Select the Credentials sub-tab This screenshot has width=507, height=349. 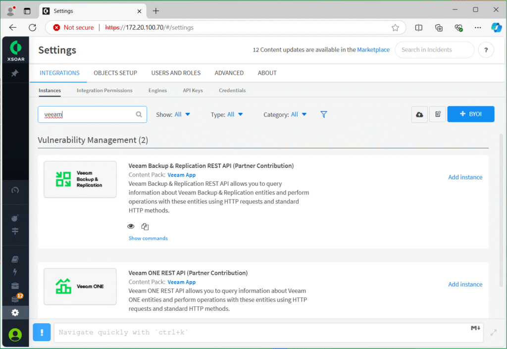click(x=232, y=91)
